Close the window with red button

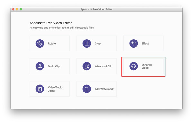click(x=13, y=9)
